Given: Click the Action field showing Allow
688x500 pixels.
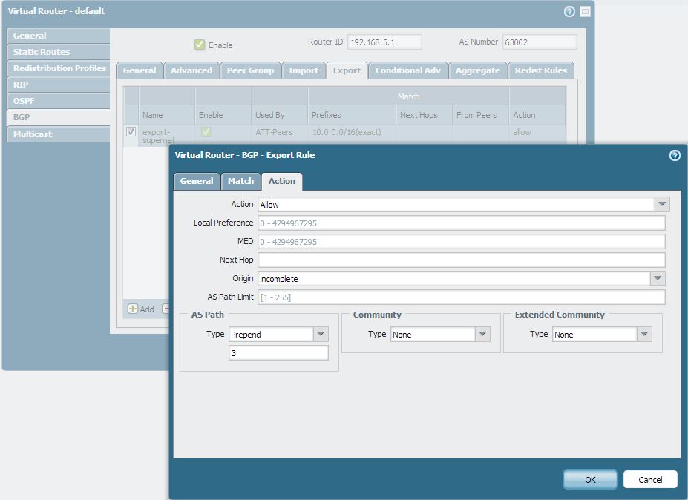Looking at the screenshot, I should pyautogui.click(x=456, y=205).
